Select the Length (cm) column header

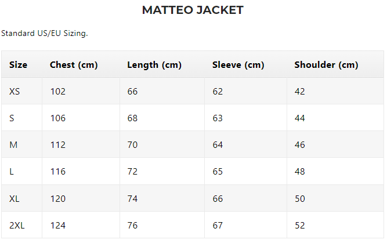(x=154, y=65)
